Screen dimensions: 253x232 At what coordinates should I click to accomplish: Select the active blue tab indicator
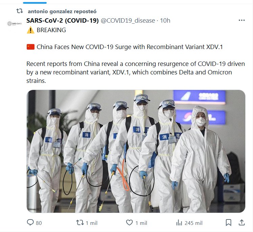35,3
